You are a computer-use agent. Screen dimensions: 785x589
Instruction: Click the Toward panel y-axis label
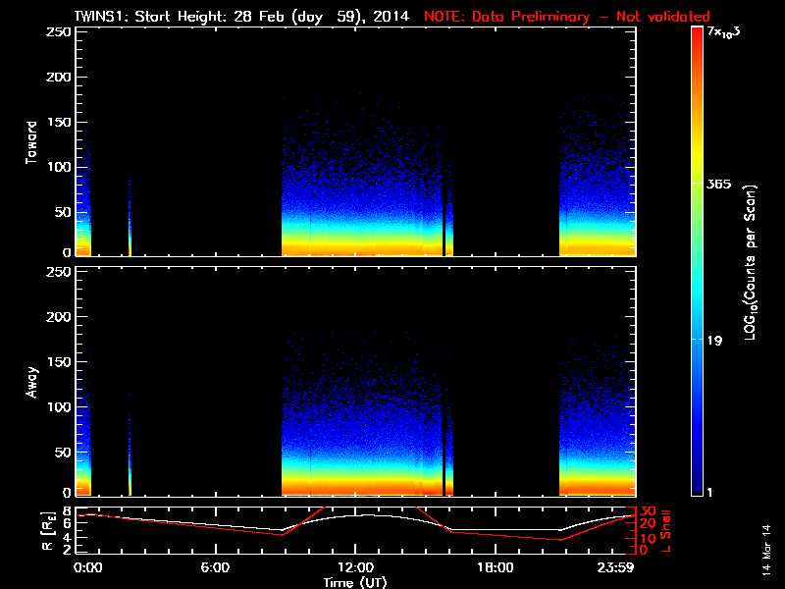point(31,140)
